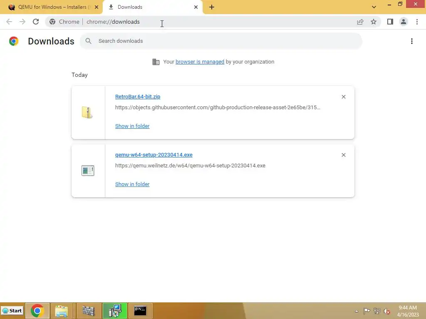Remove RetroBar.64-bit.zip from the list
Screen dimensions: 426x319
[343, 97]
